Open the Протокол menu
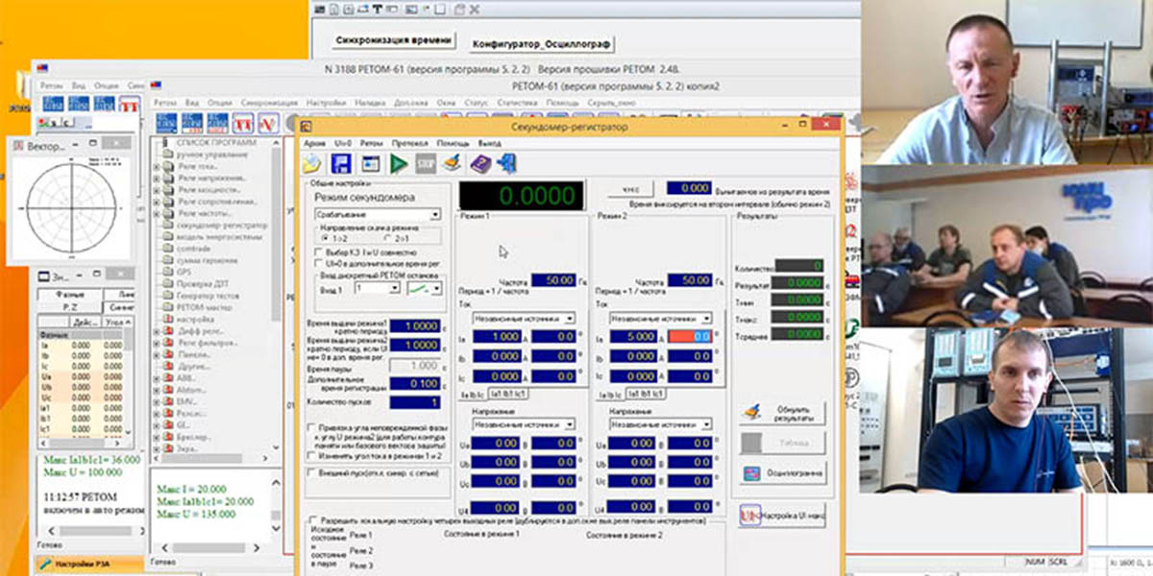The height and width of the screenshot is (576, 1153). pos(410,142)
